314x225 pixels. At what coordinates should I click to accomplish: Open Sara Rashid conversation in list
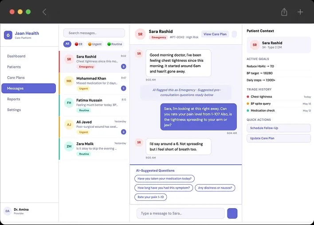94,62
